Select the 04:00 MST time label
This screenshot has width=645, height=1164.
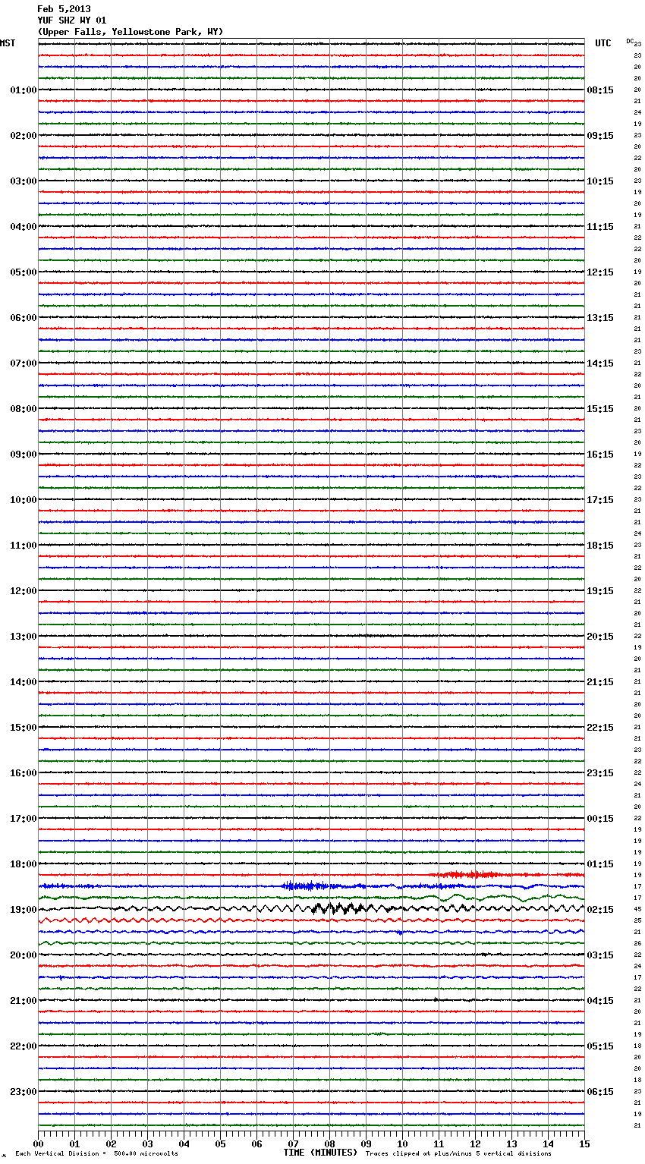click(x=24, y=227)
